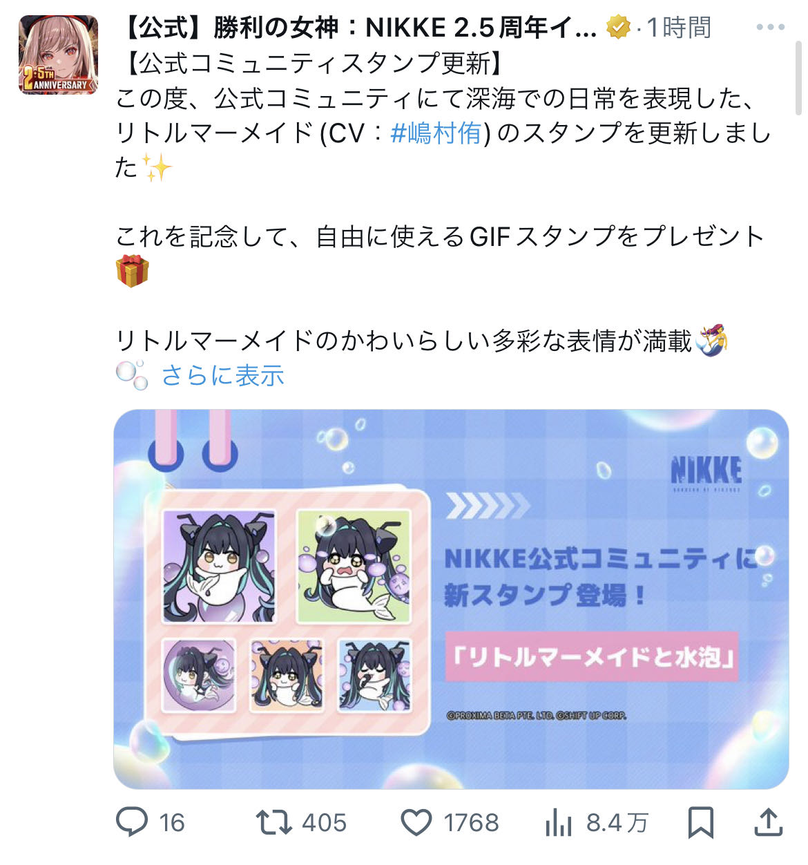
Task: Expand the post with さらに表示
Action: (x=222, y=375)
